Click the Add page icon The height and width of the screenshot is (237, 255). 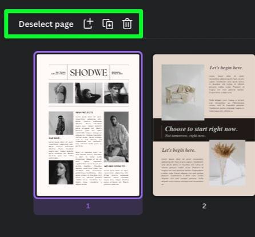click(88, 24)
